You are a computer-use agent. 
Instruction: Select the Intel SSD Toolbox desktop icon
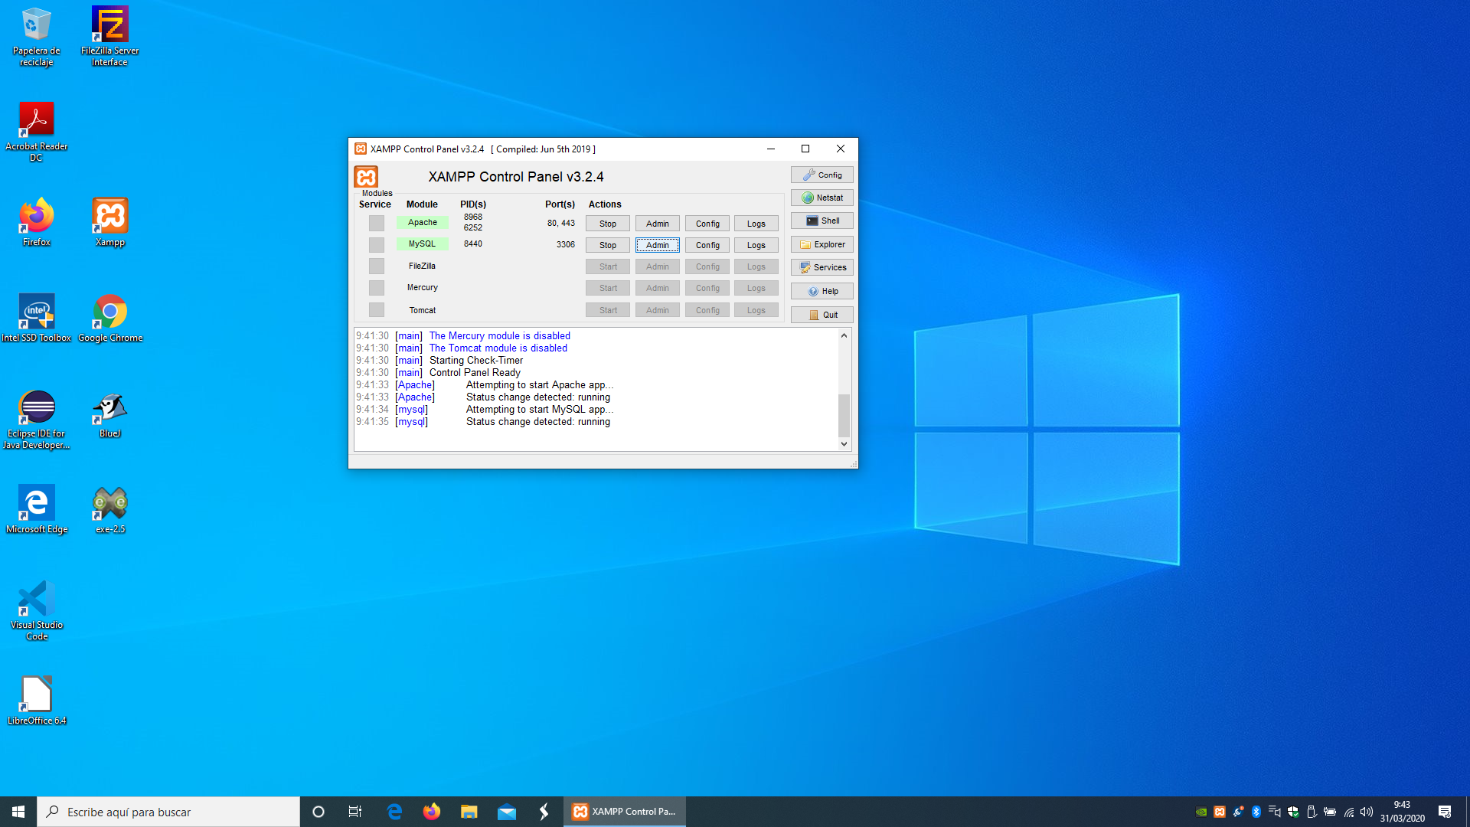pos(36,318)
